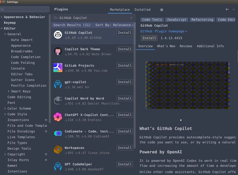Click the magnifier icon in settings search
The height and width of the screenshot is (175, 238).
pyautogui.click(x=2, y=10)
